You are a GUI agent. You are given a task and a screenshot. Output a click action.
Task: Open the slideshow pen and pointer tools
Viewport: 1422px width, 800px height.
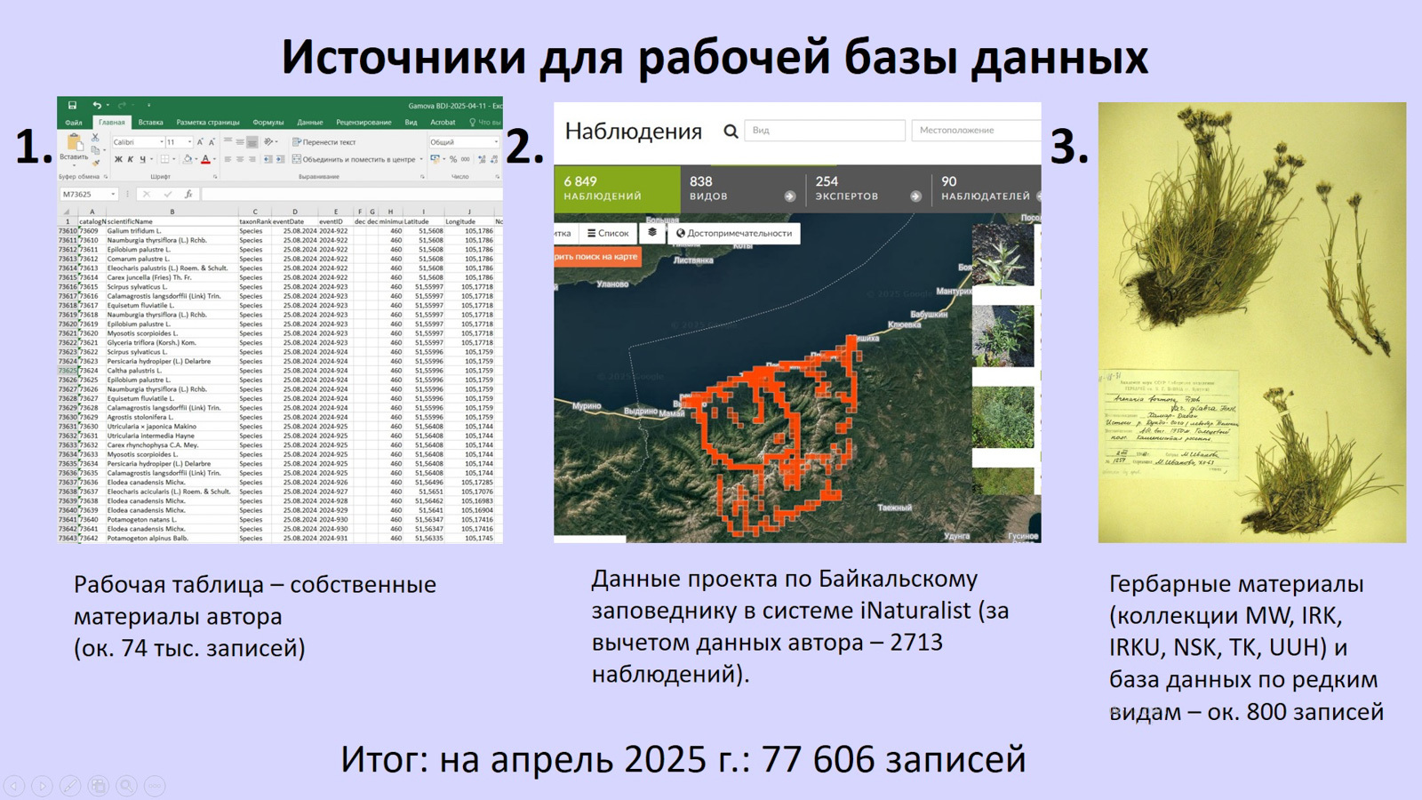tap(70, 786)
